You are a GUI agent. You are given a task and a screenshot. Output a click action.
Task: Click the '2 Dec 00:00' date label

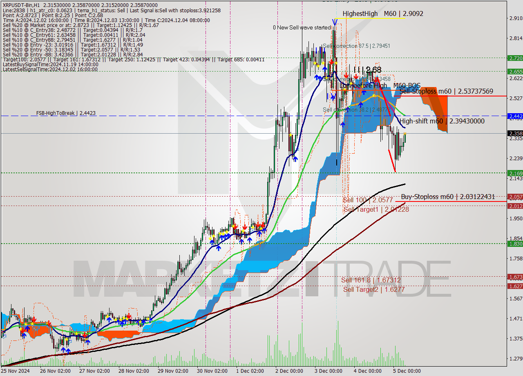pos(289,371)
